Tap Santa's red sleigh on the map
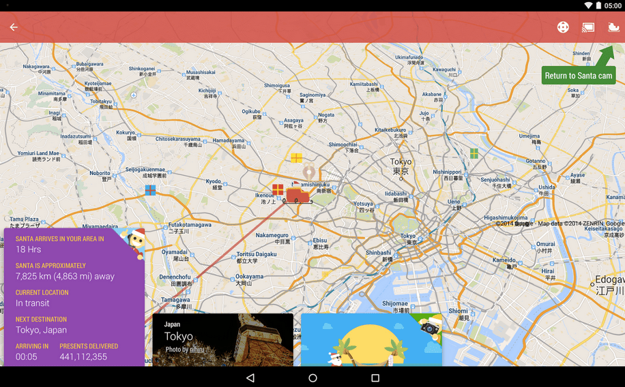The width and height of the screenshot is (625, 387). click(297, 195)
